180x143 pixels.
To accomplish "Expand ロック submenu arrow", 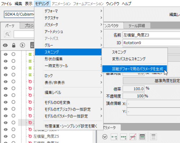I will 101,76.
